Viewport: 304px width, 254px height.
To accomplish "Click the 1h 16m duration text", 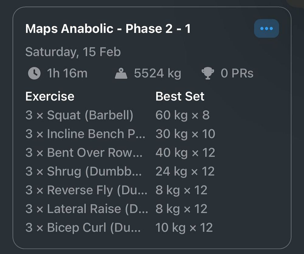I will (67, 73).
